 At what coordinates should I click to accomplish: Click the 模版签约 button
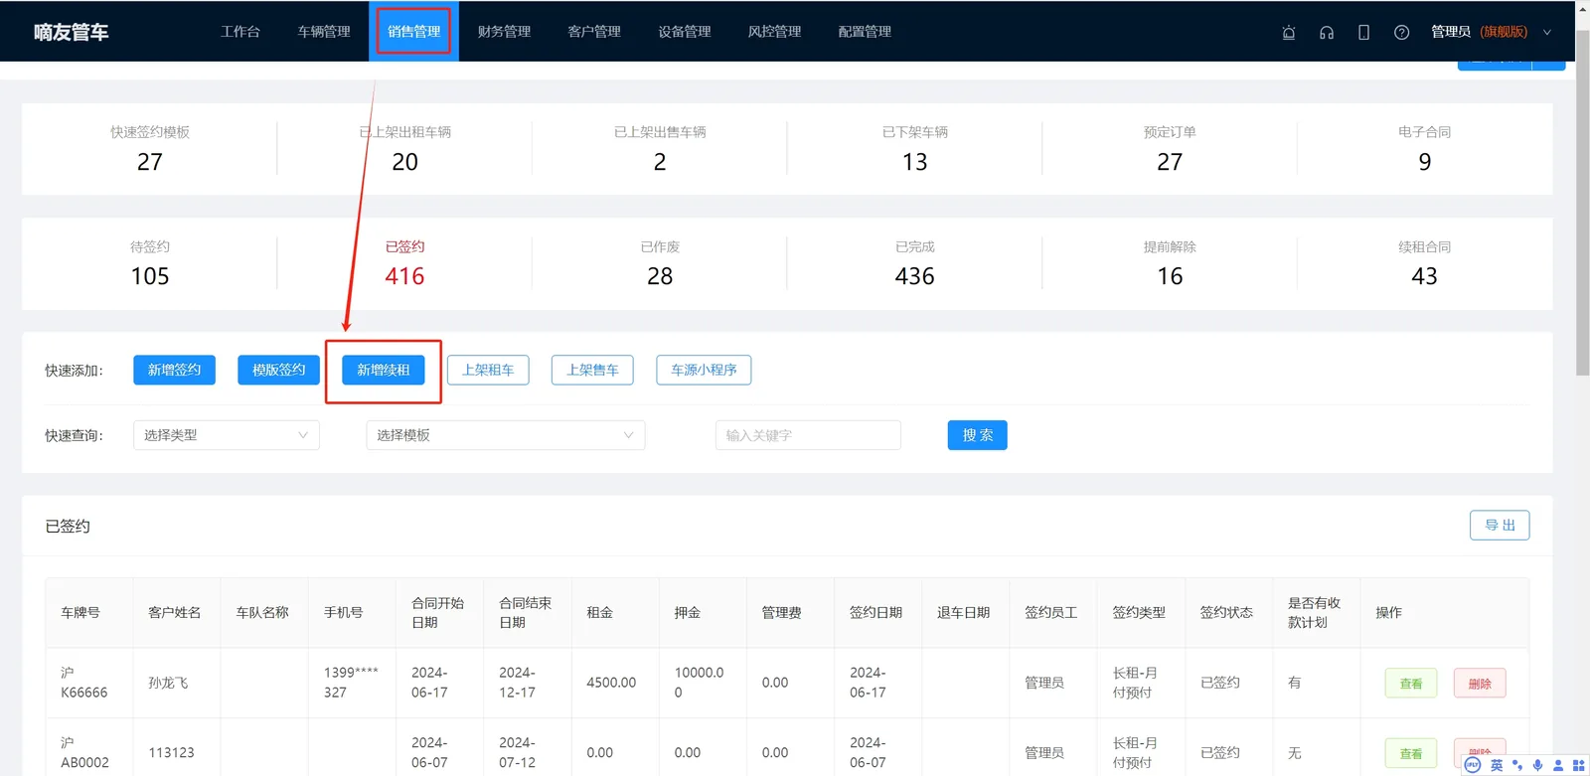tap(278, 370)
